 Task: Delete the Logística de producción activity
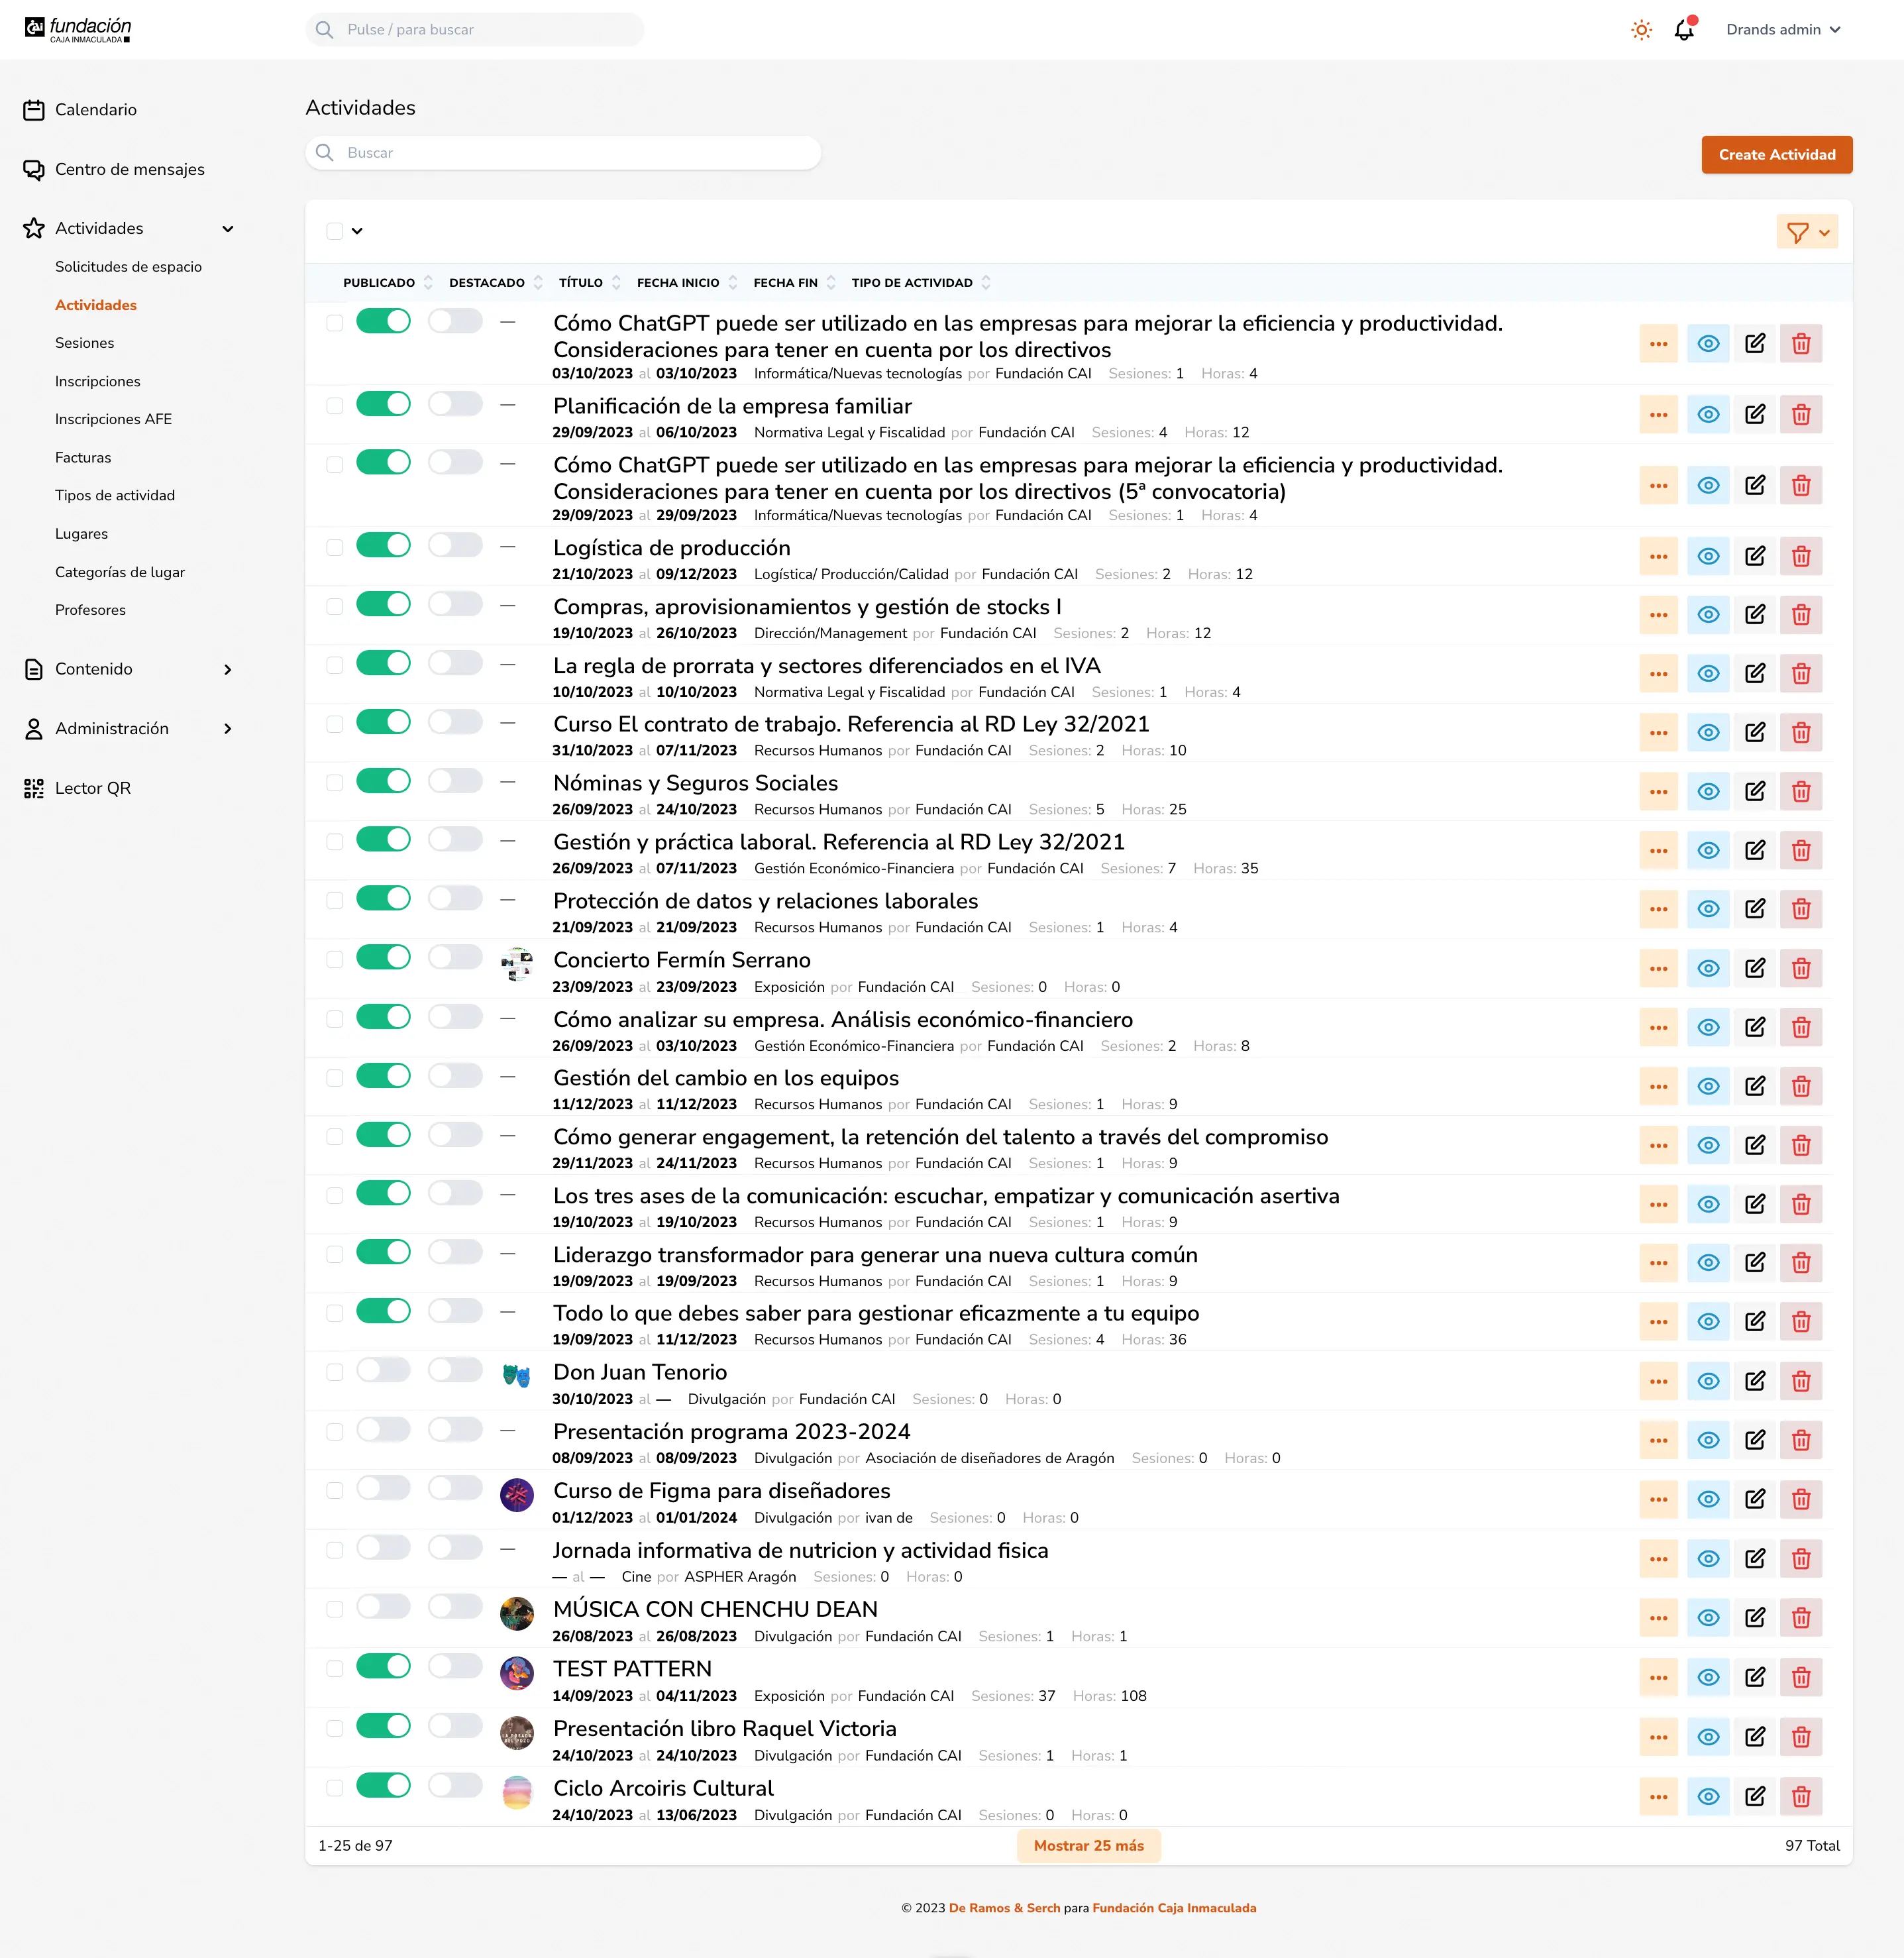point(1800,556)
